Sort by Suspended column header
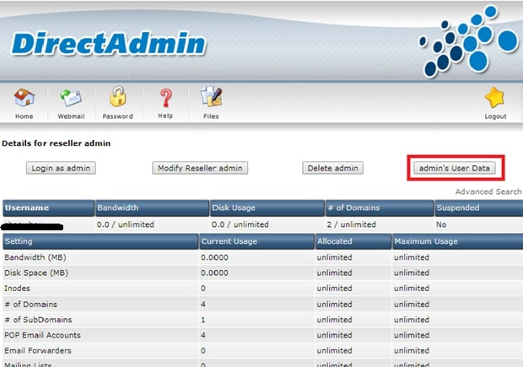The height and width of the screenshot is (367, 523). coord(478,208)
